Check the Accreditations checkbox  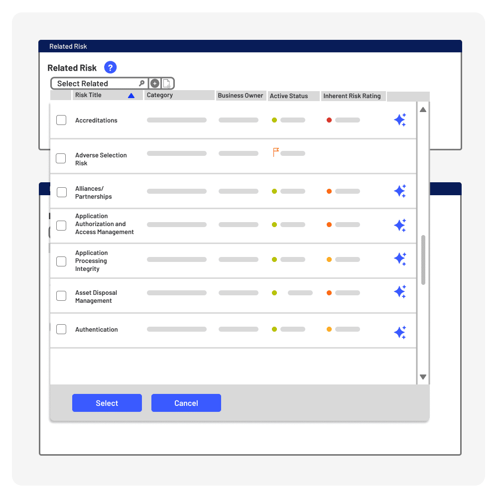point(61,120)
